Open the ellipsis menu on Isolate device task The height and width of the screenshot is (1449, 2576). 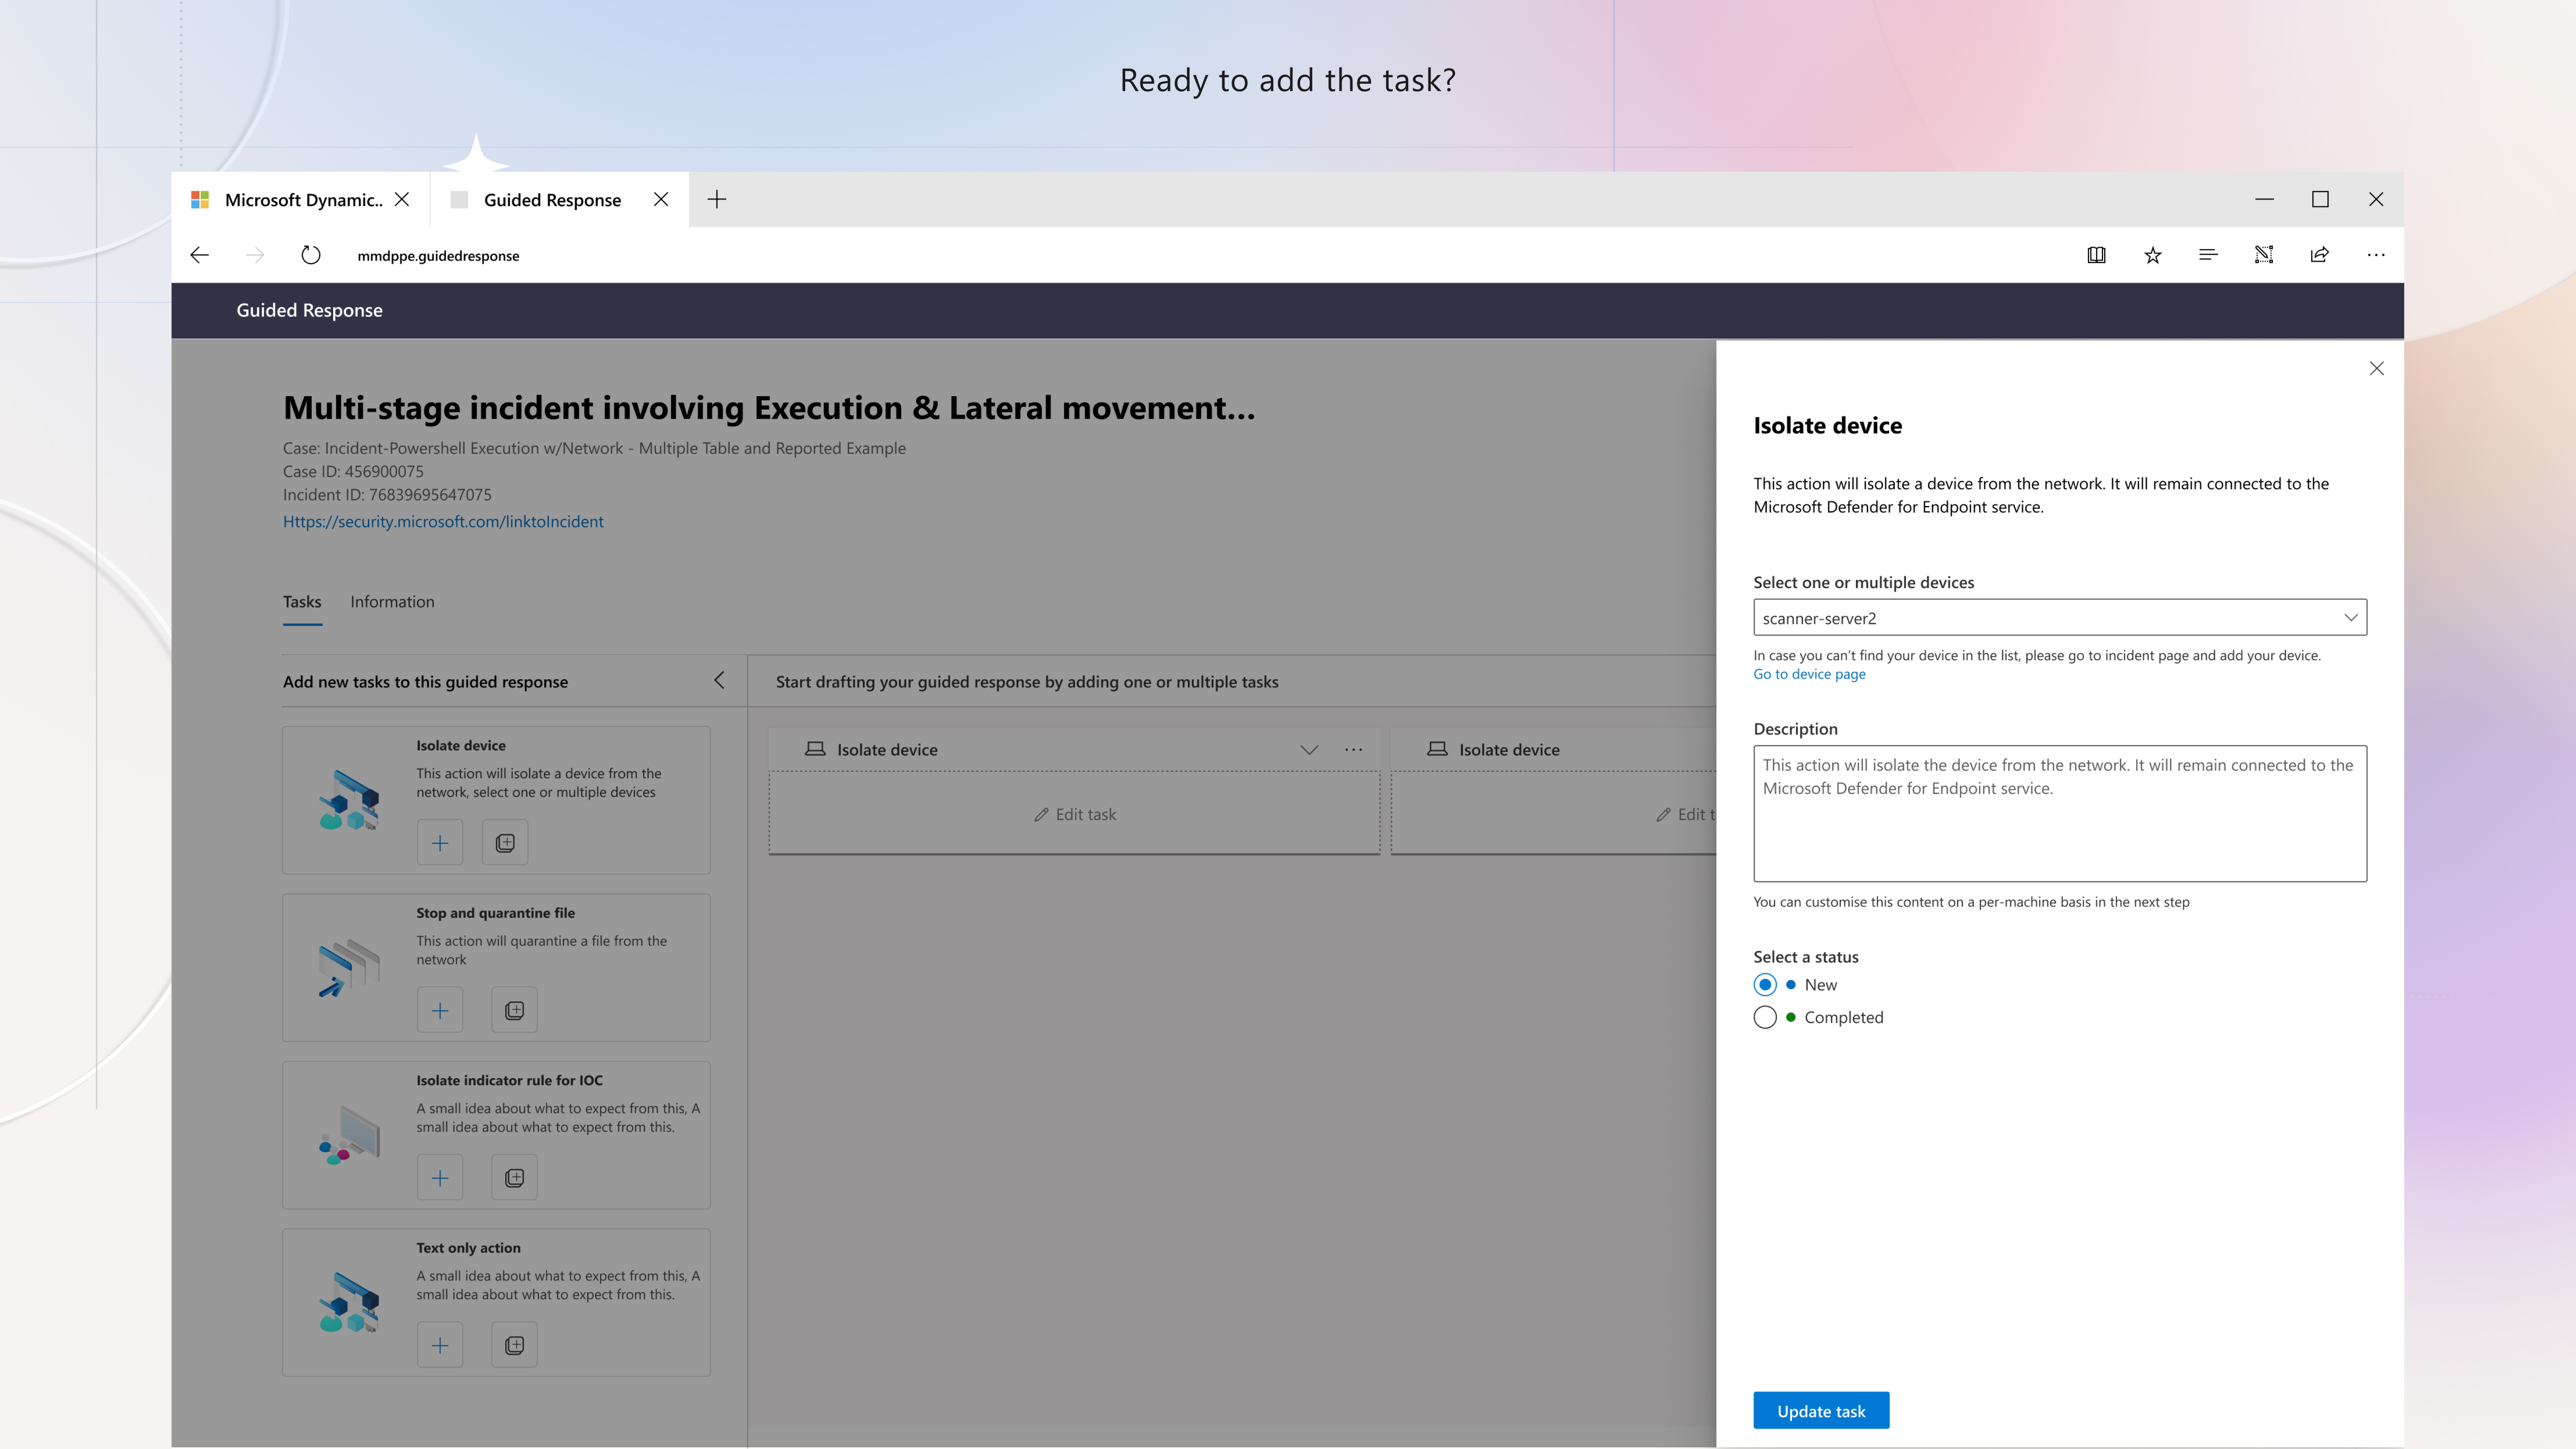tap(1353, 749)
